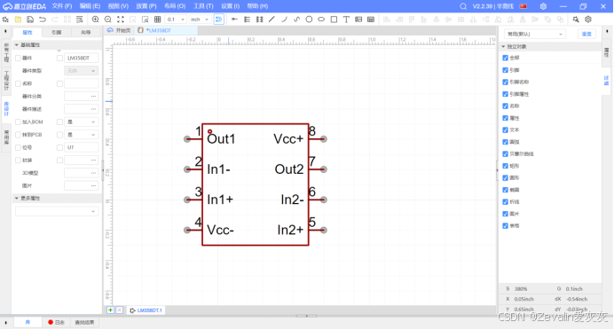The height and width of the screenshot is (329, 614).
Task: Switch to the 引脚 tab
Action: pyautogui.click(x=57, y=33)
